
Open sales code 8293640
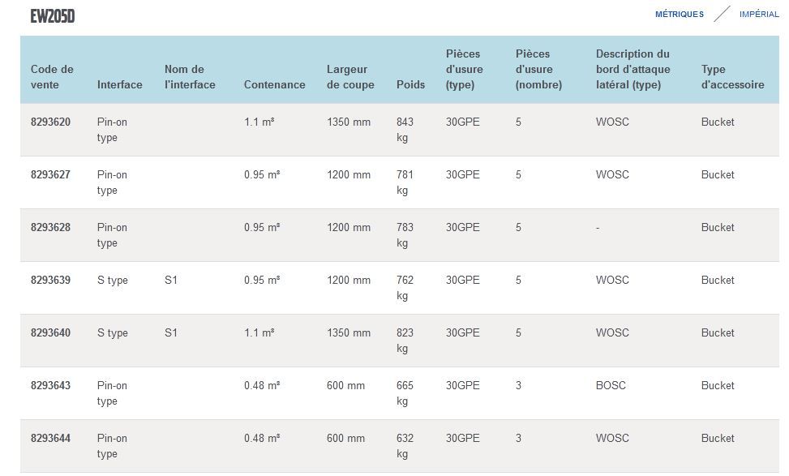pos(50,333)
